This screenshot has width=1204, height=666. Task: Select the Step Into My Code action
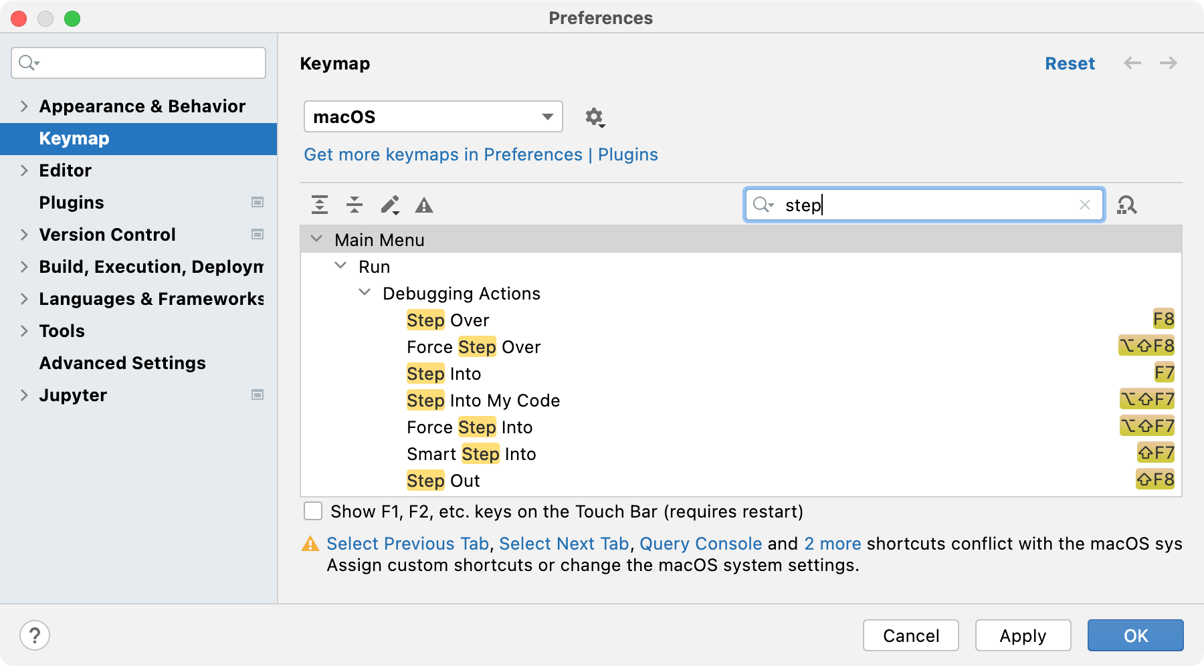coord(483,401)
